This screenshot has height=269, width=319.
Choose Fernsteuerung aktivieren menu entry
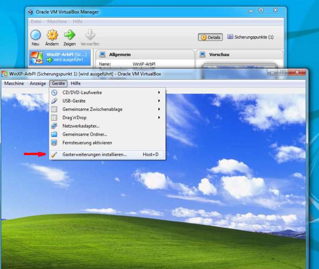click(107, 143)
